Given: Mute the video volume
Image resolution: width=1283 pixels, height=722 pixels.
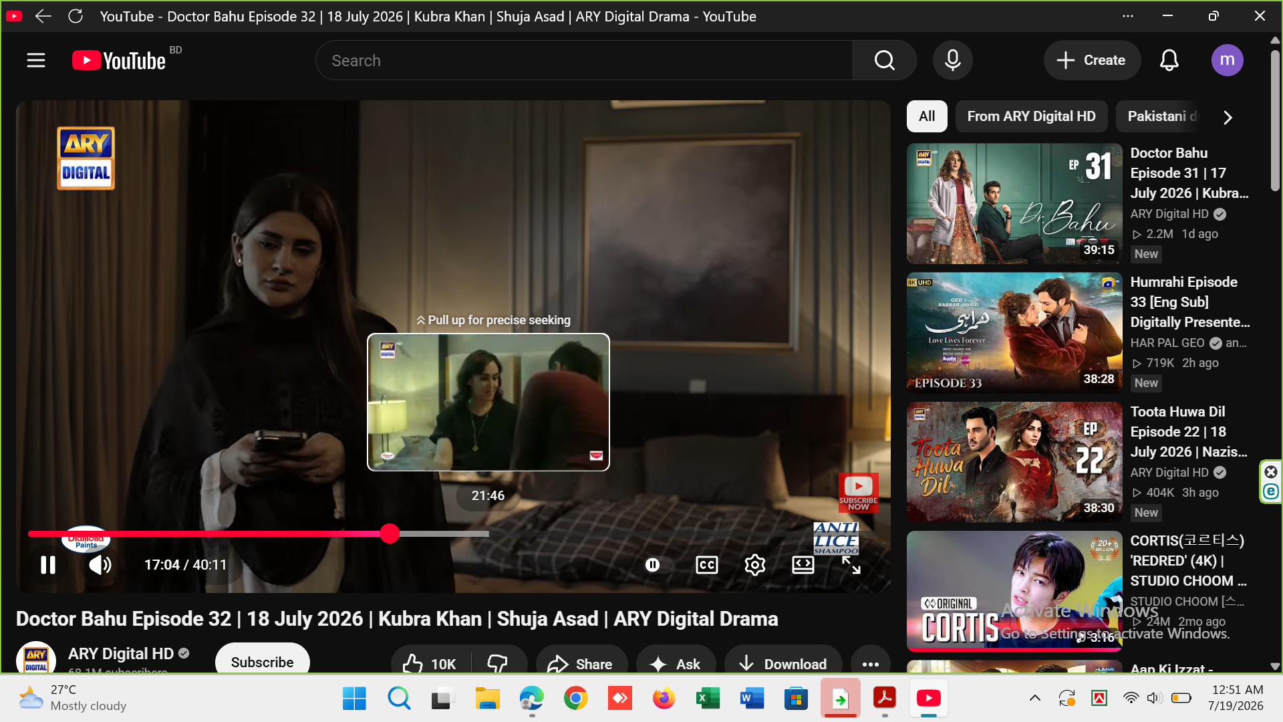Looking at the screenshot, I should point(100,565).
